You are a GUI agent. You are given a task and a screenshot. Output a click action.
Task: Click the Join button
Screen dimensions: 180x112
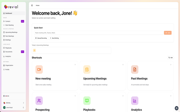[x=168, y=33]
